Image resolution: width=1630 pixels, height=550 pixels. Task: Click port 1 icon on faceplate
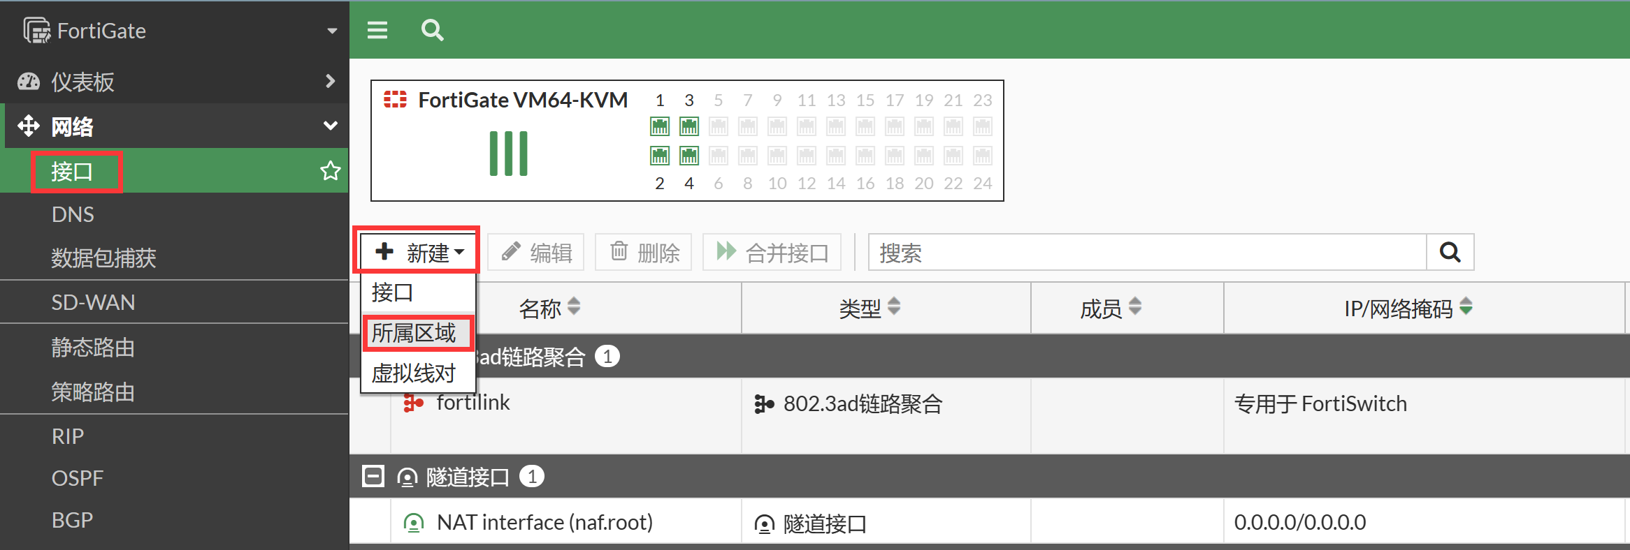(660, 126)
